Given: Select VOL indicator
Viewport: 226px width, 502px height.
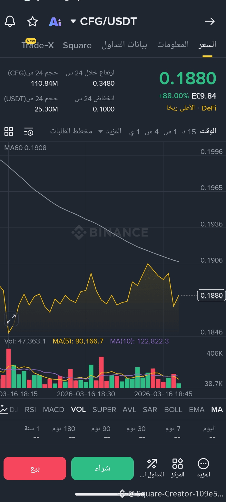Looking at the screenshot, I should point(78,409).
